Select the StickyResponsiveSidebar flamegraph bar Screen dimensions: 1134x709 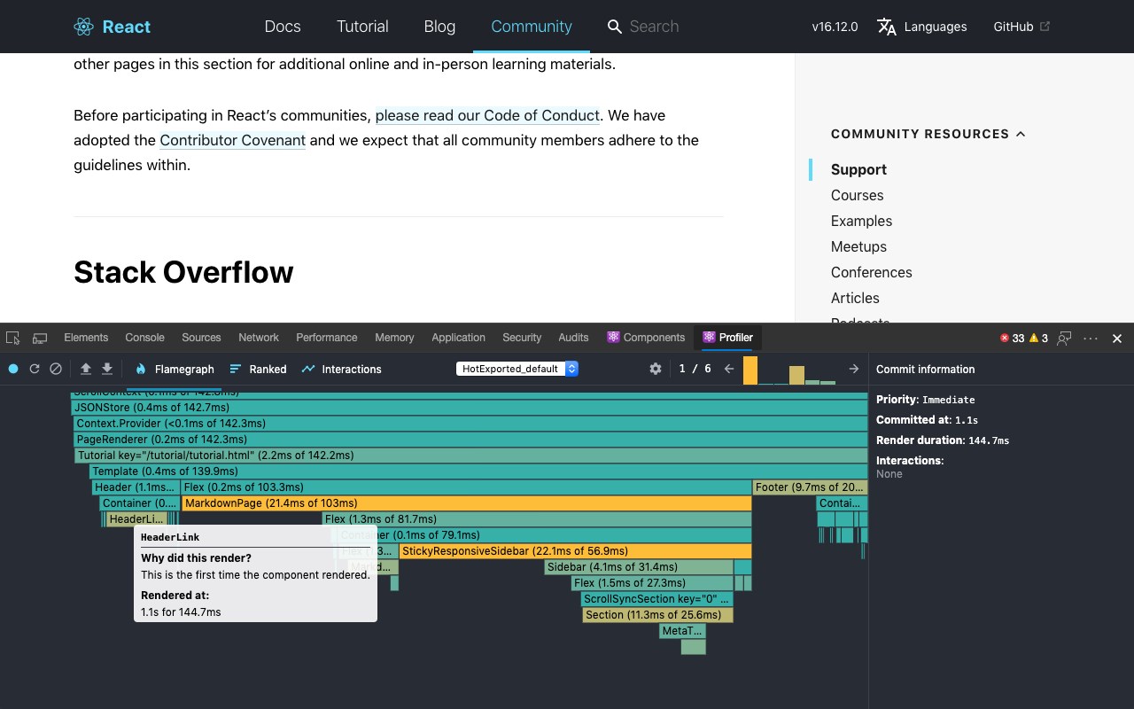tap(575, 551)
